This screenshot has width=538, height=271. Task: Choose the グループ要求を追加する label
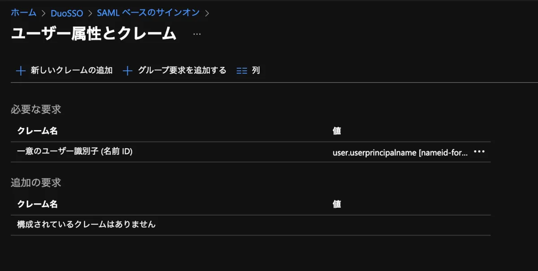pos(182,70)
